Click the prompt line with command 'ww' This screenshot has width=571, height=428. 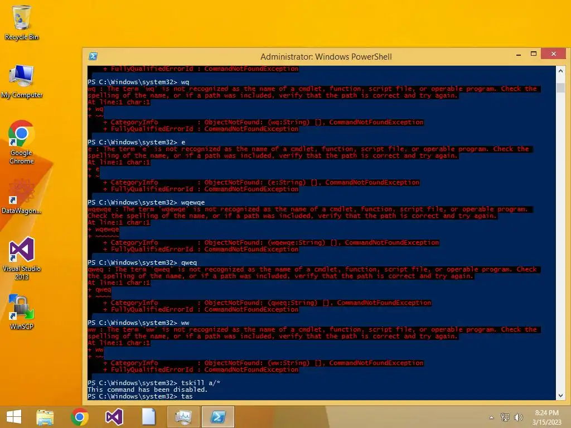(x=138, y=323)
